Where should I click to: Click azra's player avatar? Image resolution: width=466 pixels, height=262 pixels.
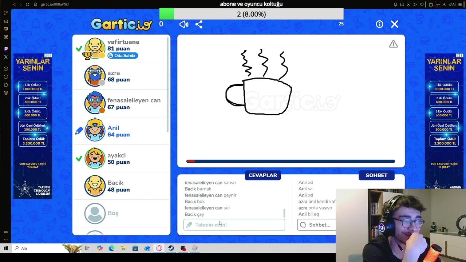[95, 76]
